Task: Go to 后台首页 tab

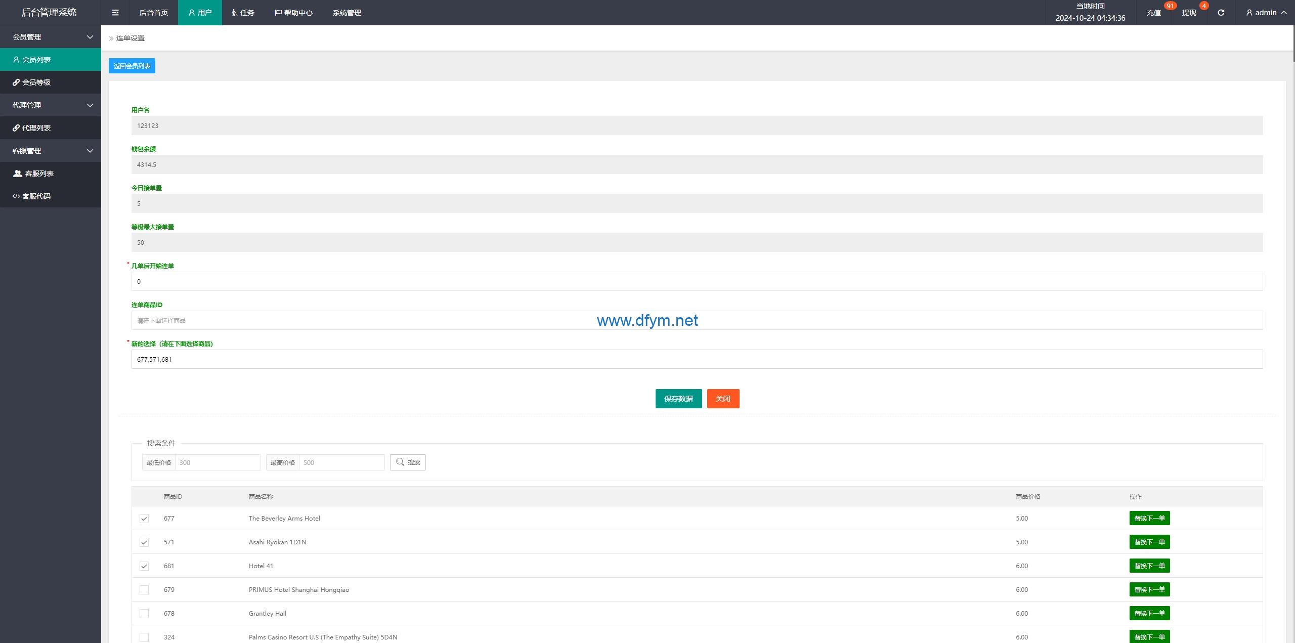Action: 154,13
